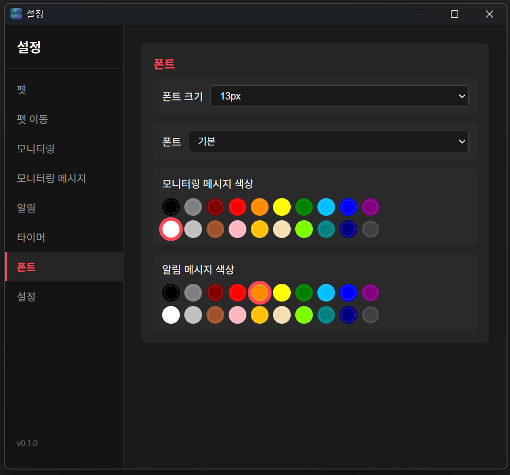Click the app icon in title bar

16,14
